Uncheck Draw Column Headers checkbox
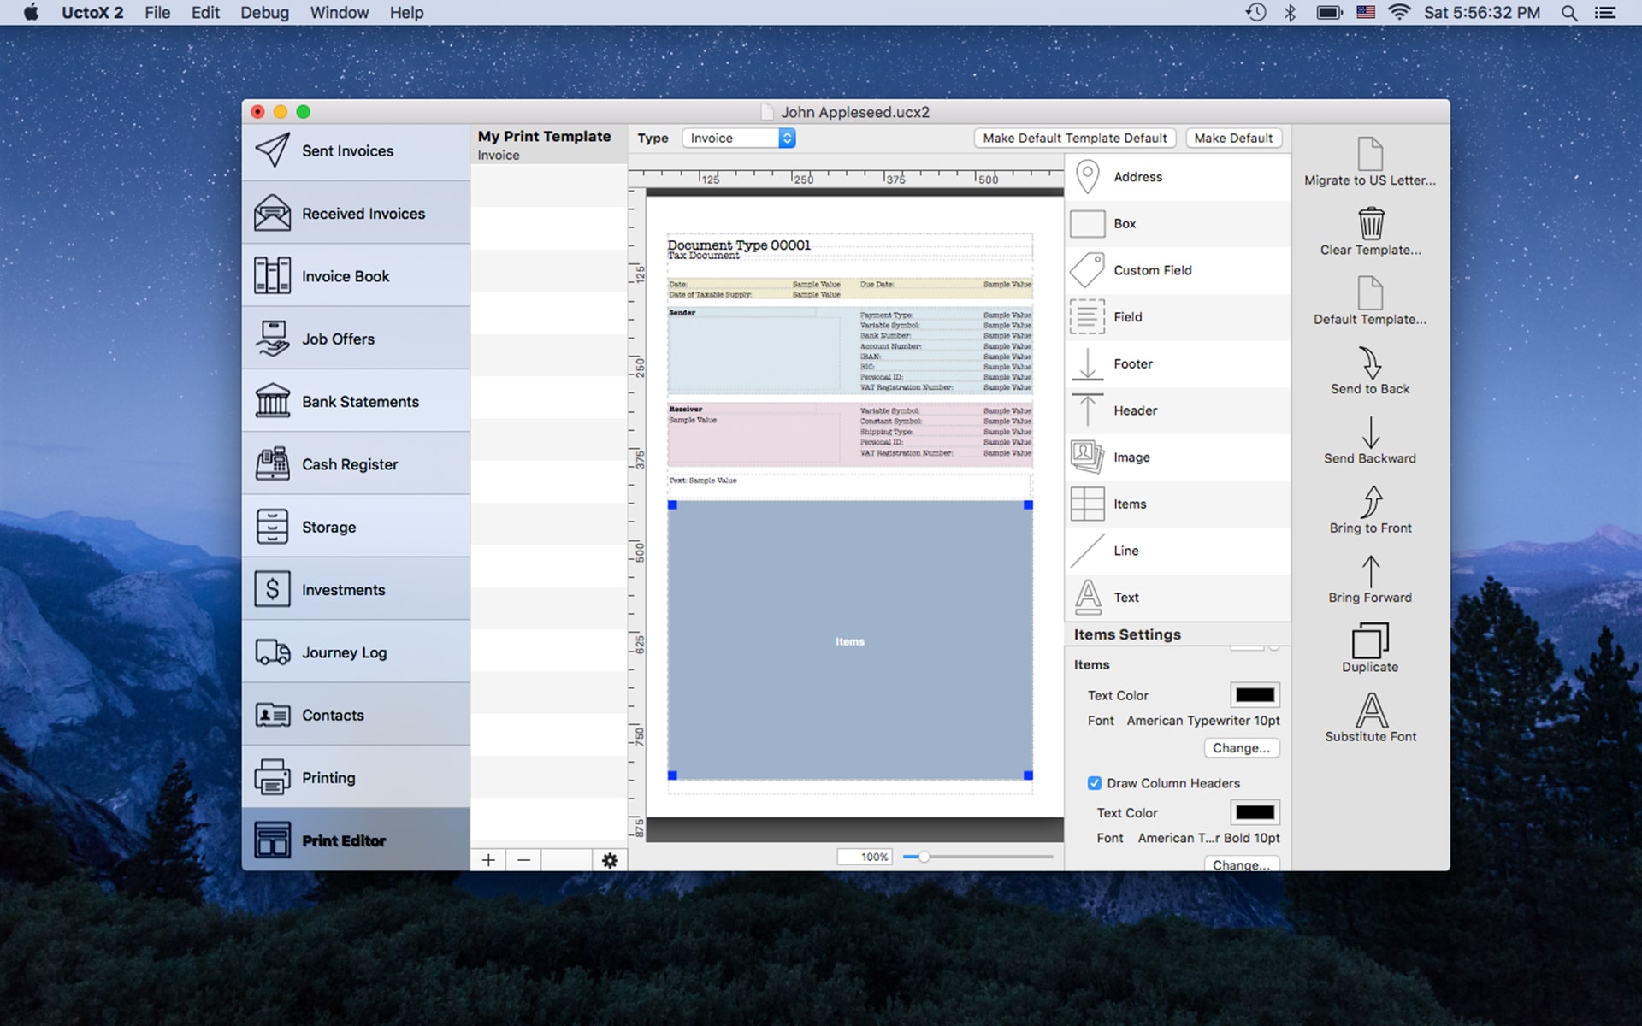Image resolution: width=1642 pixels, height=1026 pixels. (x=1094, y=783)
